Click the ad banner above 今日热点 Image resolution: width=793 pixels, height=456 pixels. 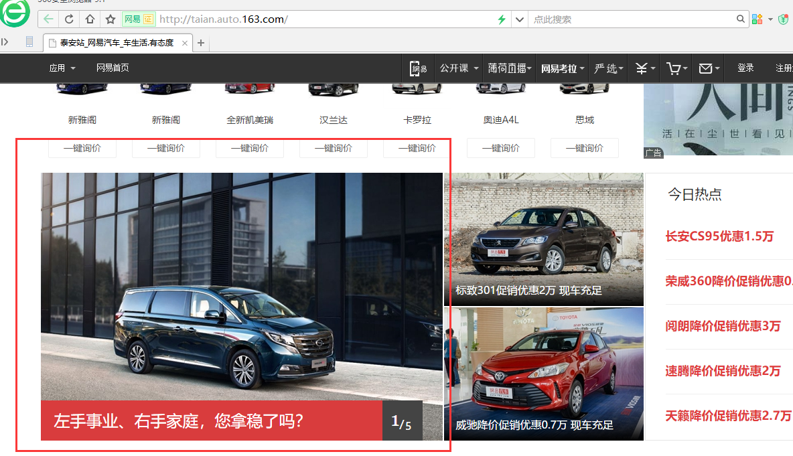point(718,119)
